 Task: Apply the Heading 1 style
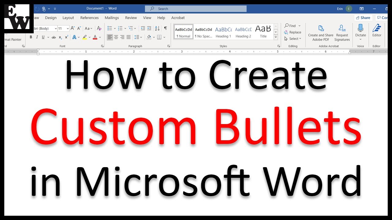click(x=223, y=32)
